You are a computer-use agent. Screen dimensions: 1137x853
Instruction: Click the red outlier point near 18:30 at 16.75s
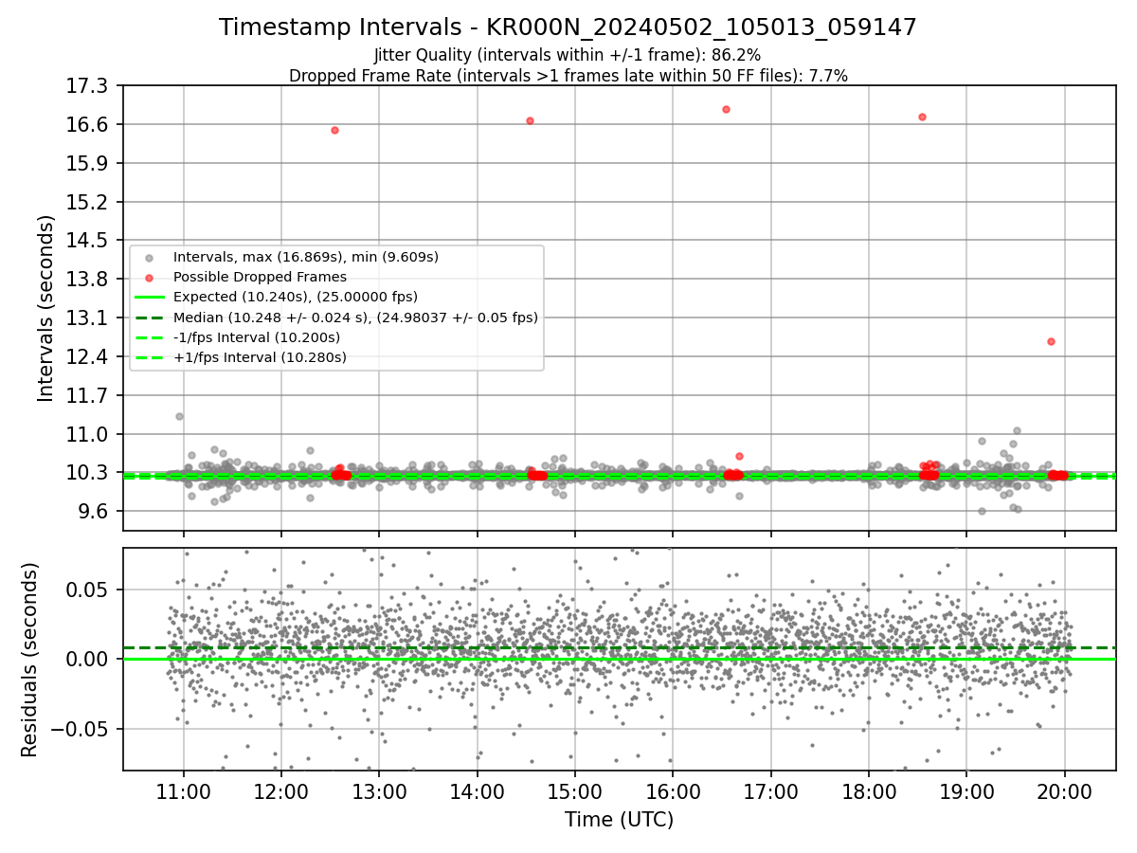(922, 117)
